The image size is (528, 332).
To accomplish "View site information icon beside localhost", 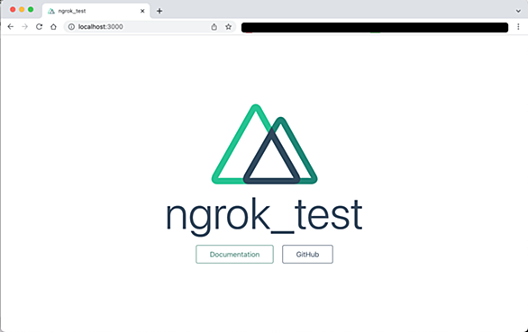I will pyautogui.click(x=71, y=27).
